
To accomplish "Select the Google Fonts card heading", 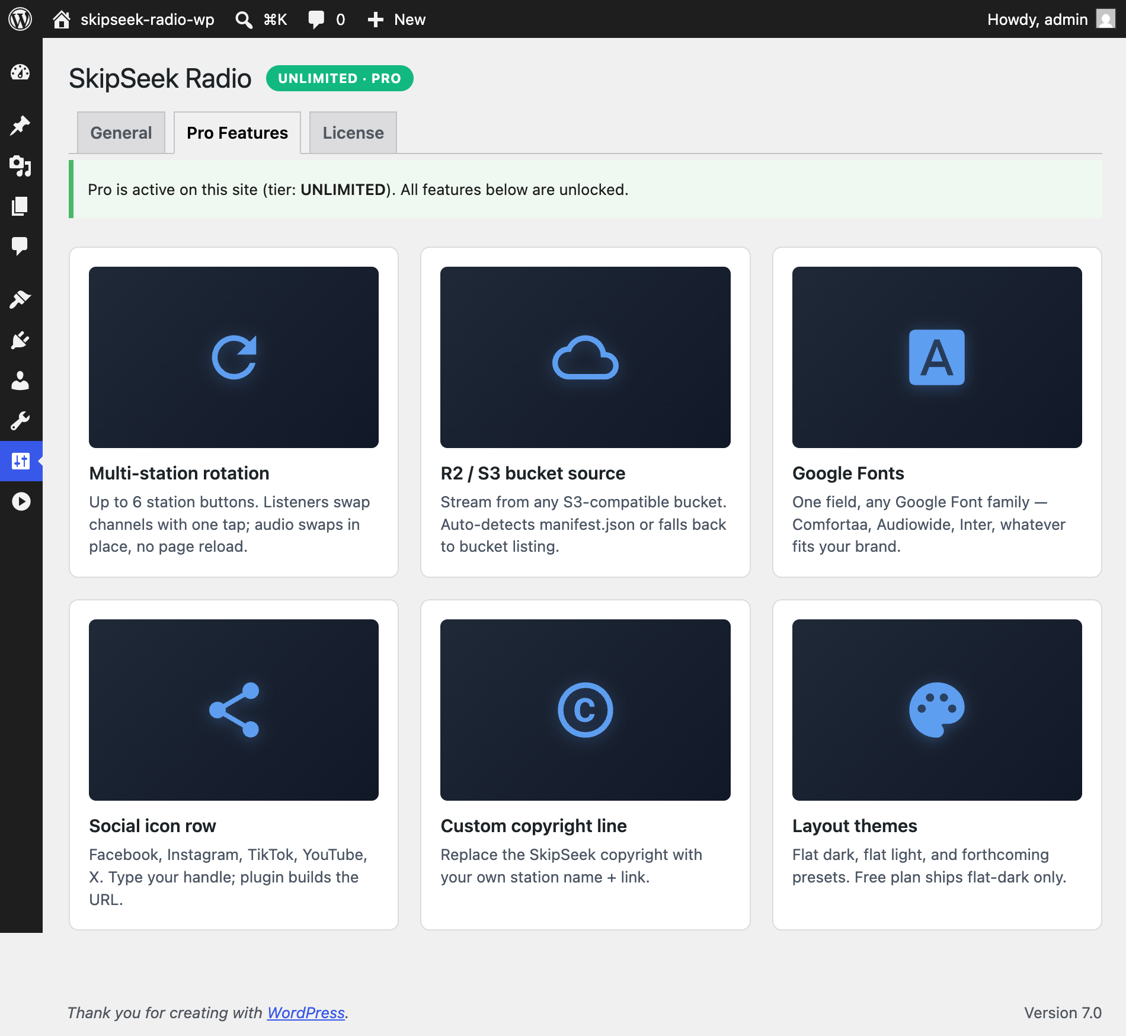I will [x=848, y=473].
